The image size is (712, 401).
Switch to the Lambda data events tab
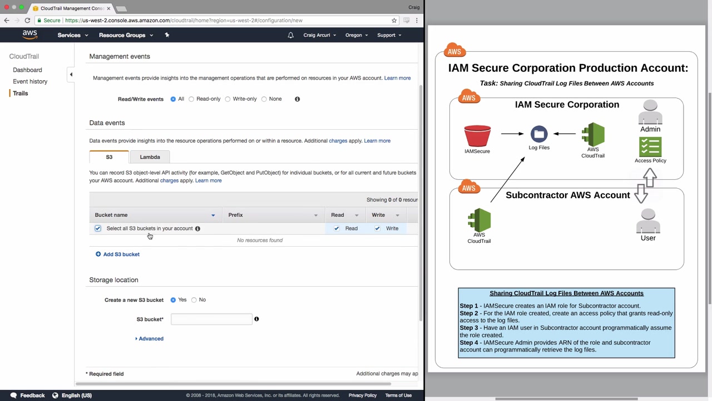click(150, 157)
